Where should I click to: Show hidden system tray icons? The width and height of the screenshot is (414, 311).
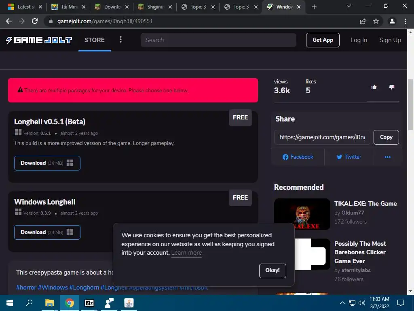click(x=342, y=303)
